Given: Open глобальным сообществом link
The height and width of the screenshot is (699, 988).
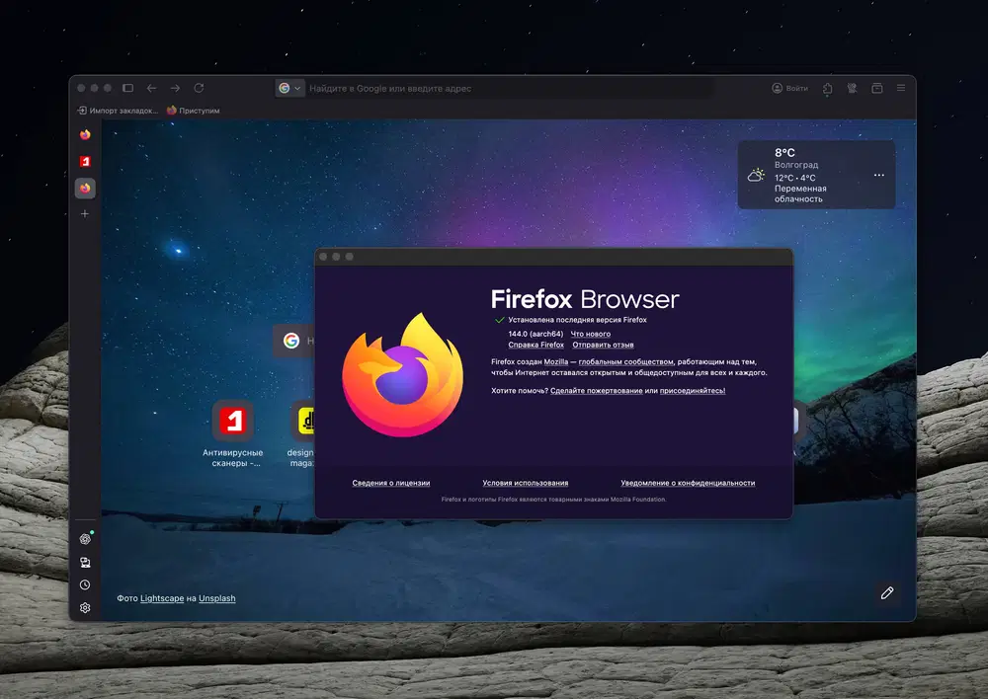Looking at the screenshot, I should (625, 361).
